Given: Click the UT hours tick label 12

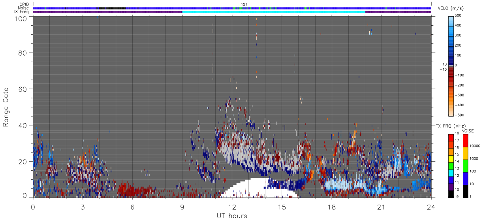Looking at the screenshot, I should click(232, 207).
